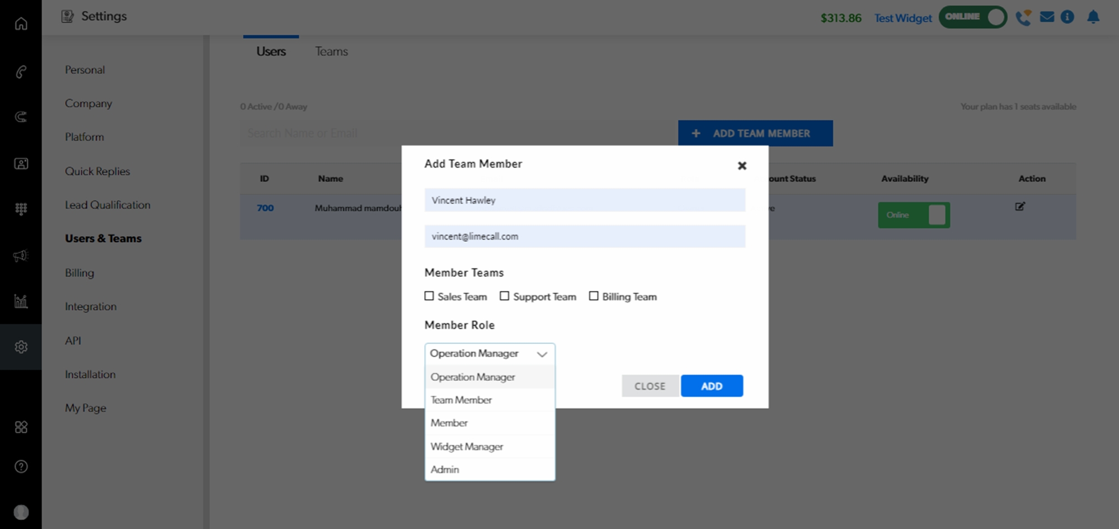The height and width of the screenshot is (529, 1119).
Task: Click the email field with vincent@limecall.com
Action: [x=585, y=237]
